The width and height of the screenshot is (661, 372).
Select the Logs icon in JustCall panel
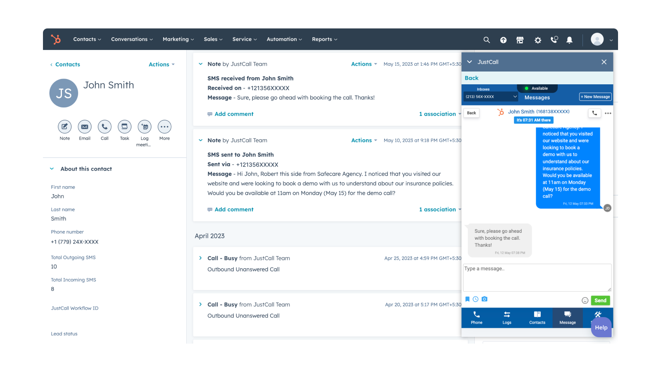507,317
